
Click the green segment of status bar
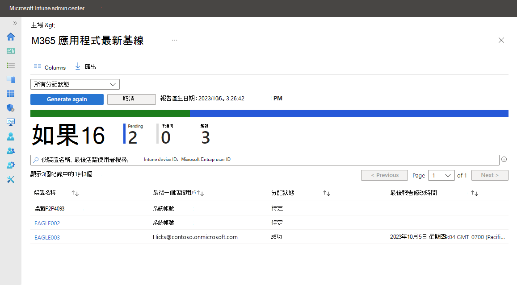tap(110, 113)
